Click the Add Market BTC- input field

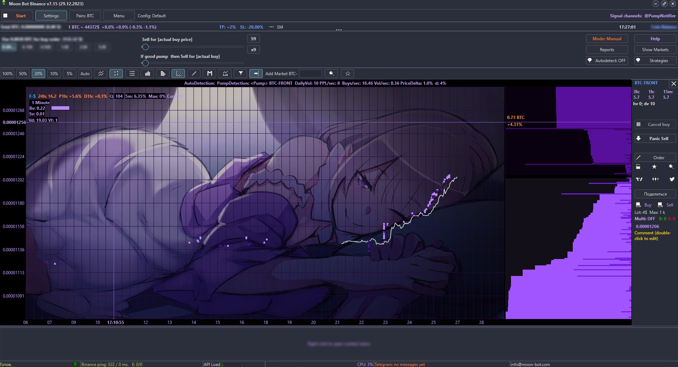310,73
